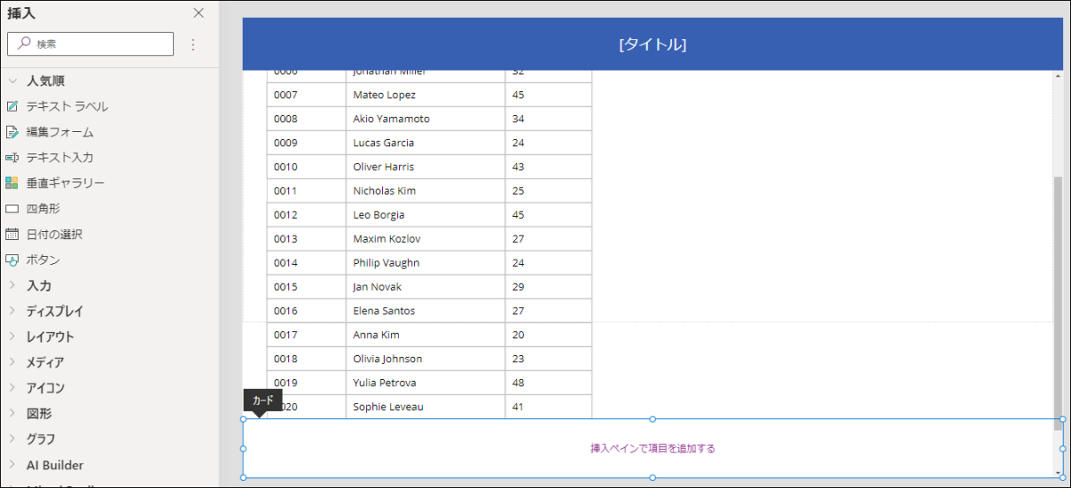Click the Yulia Petrova cell
1071x488 pixels.
click(426, 383)
